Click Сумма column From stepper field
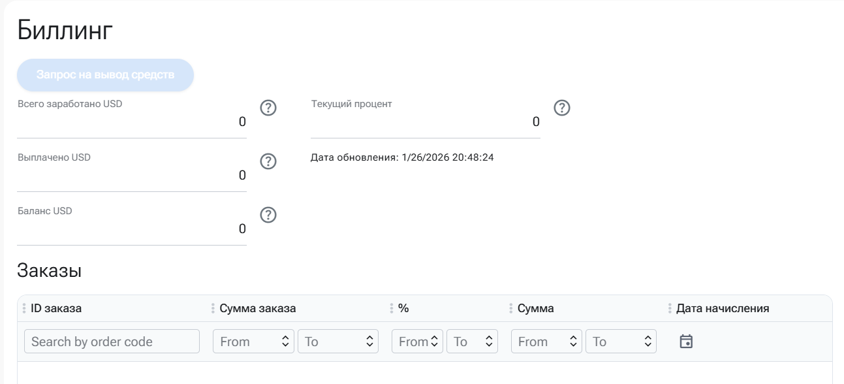 pos(546,342)
